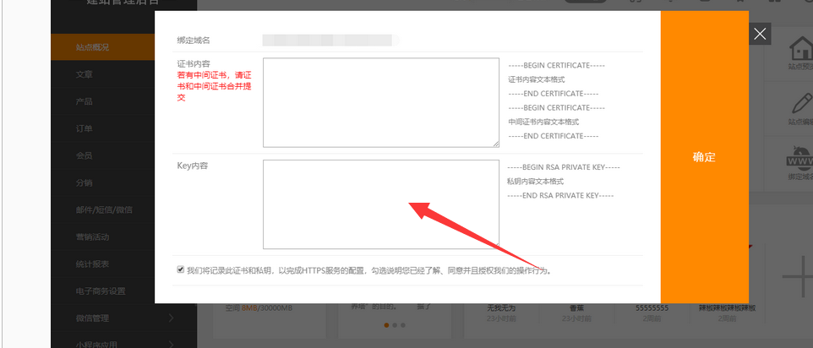Select the third carousel dot
Screen dimensions: 813x348
[x=404, y=324]
